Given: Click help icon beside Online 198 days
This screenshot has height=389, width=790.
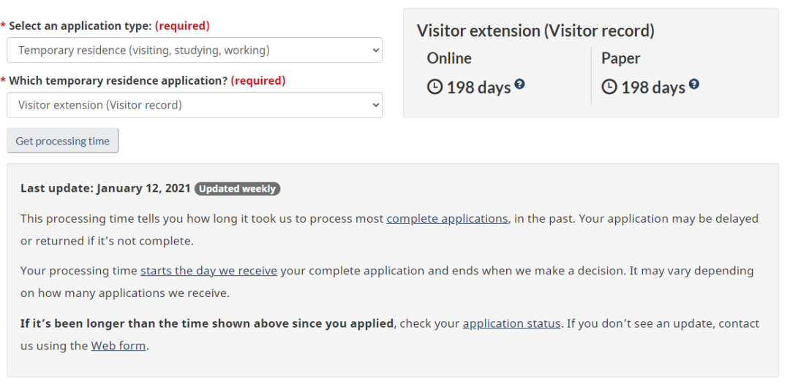Looking at the screenshot, I should pos(519,85).
